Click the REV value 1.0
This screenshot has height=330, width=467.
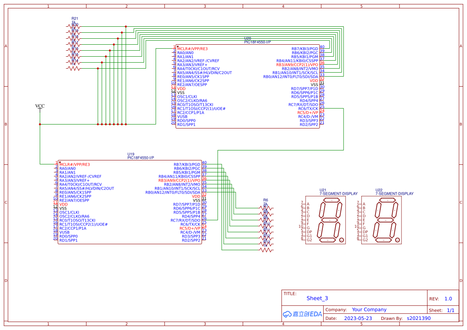pyautogui.click(x=449, y=298)
